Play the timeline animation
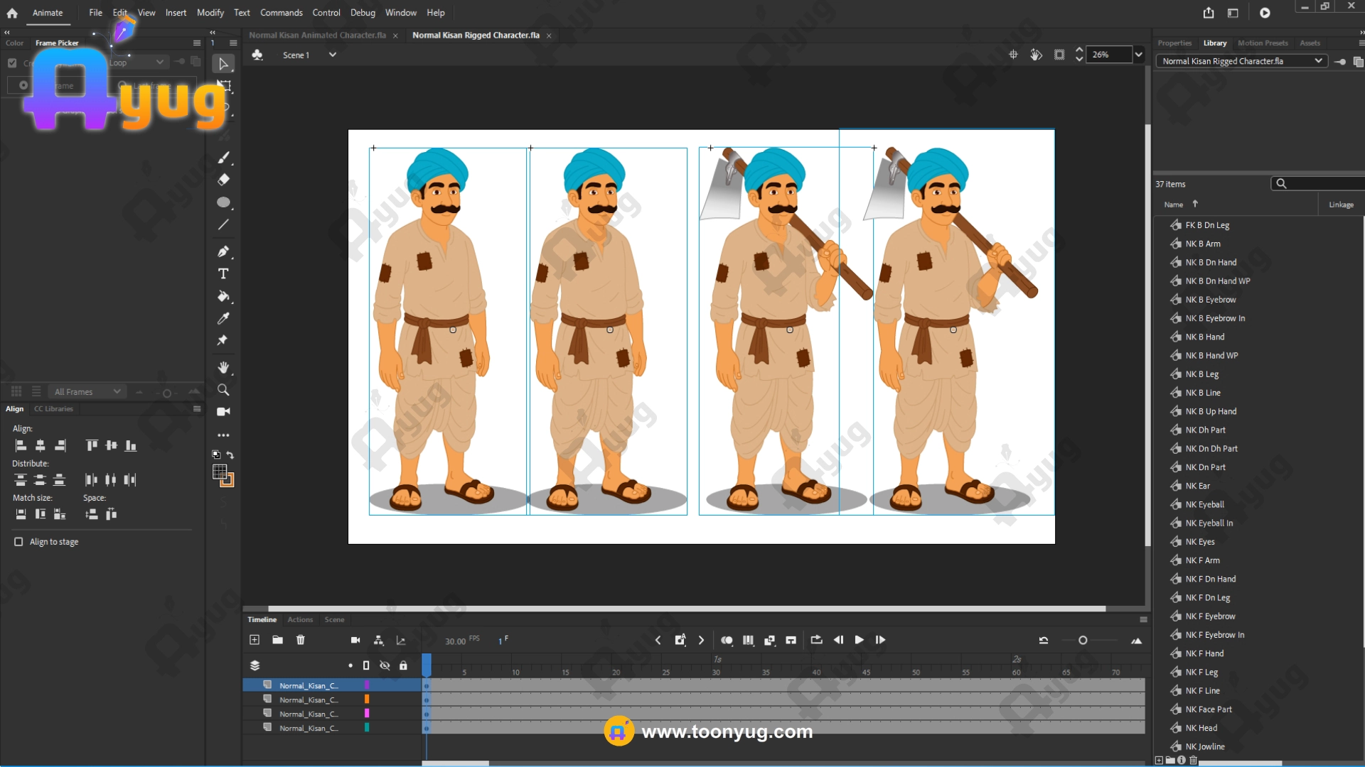The width and height of the screenshot is (1365, 767). coord(859,640)
